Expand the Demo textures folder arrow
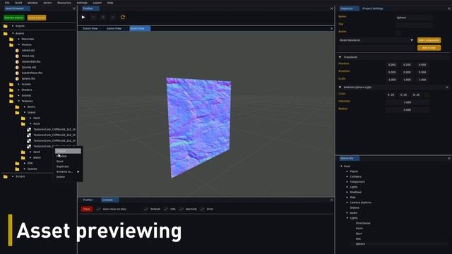Viewport: 452px width, 254px height. [25, 107]
